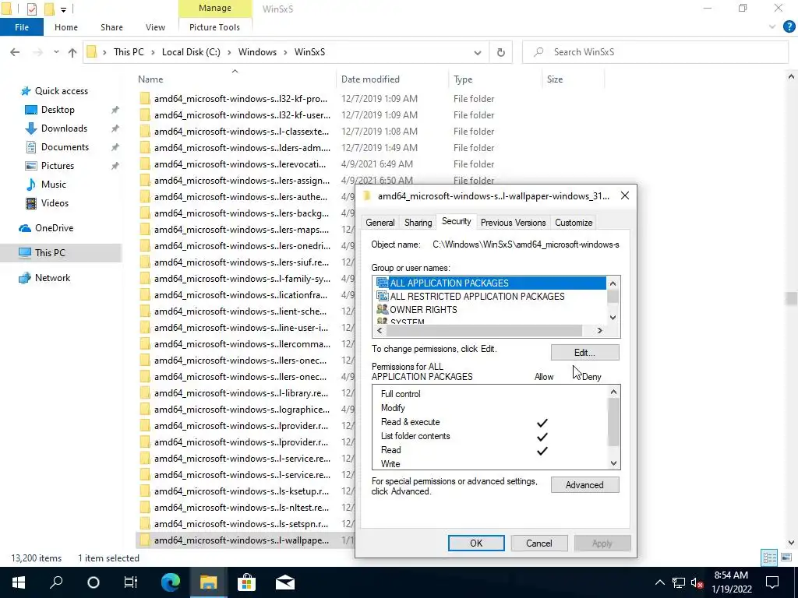The height and width of the screenshot is (598, 798).
Task: Click the Manage contextual tab
Action: click(215, 9)
